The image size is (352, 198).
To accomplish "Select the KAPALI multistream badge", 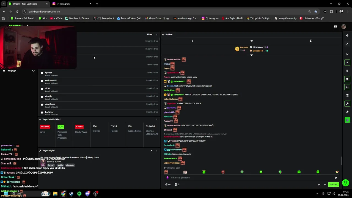I will tap(79, 127).
